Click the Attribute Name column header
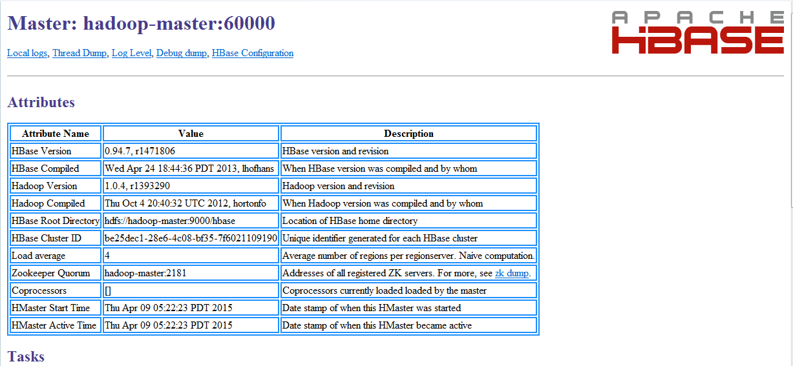Image resolution: width=793 pixels, height=366 pixels. pyautogui.click(x=56, y=134)
